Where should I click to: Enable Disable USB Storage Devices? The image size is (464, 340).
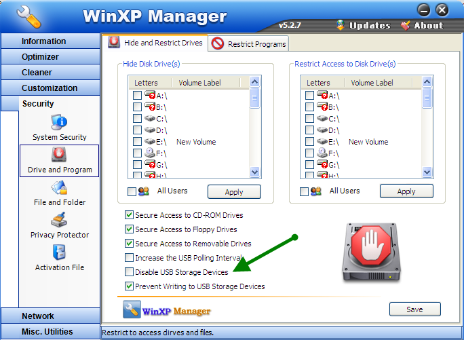(129, 272)
